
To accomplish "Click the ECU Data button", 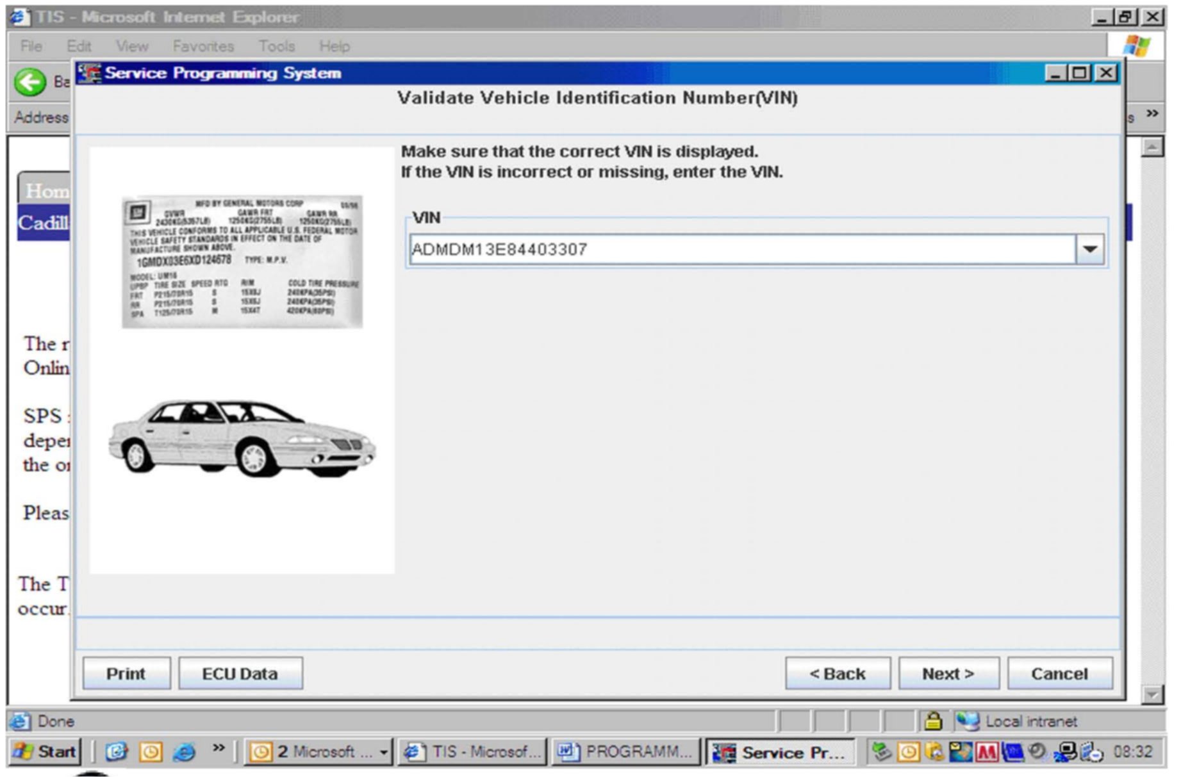I will point(240,673).
